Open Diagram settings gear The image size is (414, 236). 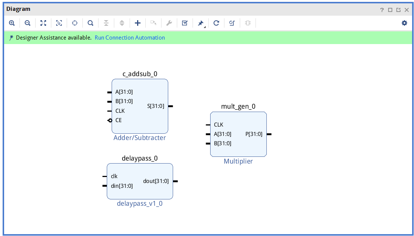tap(404, 23)
